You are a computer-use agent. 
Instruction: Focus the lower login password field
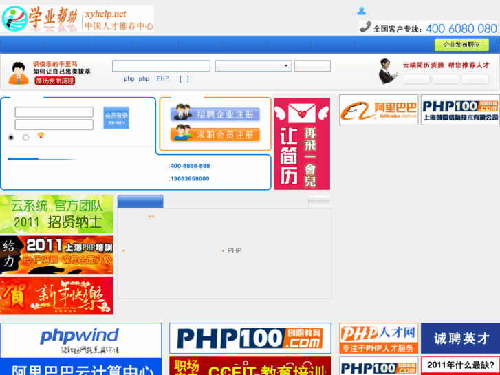click(54, 125)
